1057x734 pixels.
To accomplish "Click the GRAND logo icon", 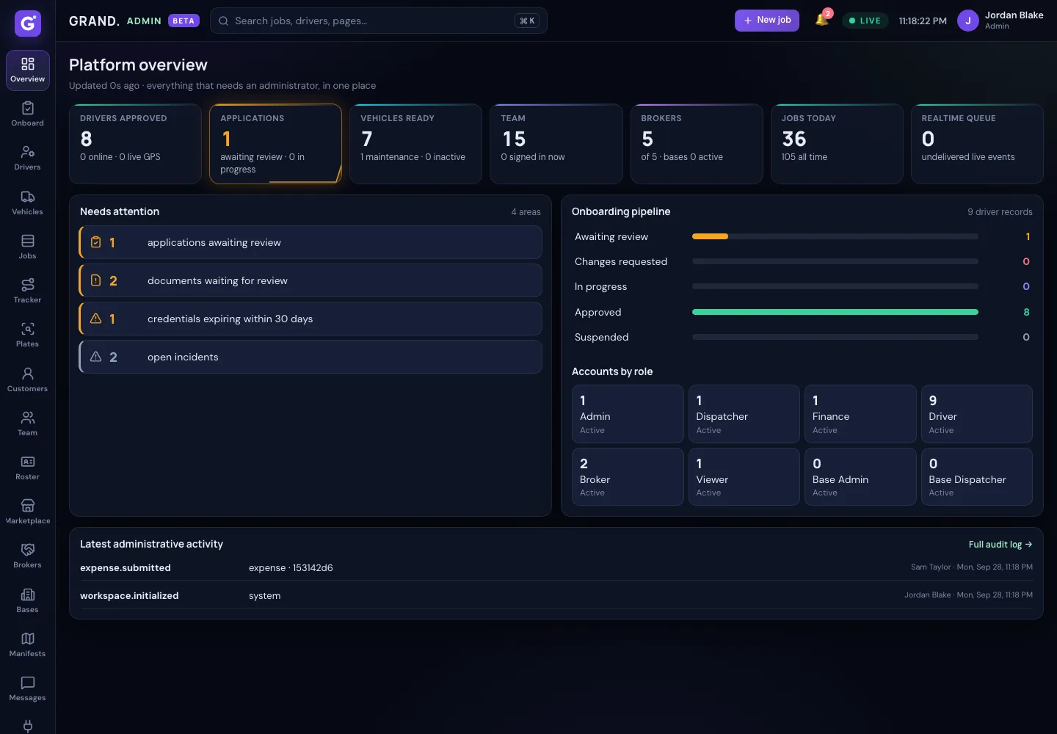I will coord(28,23).
